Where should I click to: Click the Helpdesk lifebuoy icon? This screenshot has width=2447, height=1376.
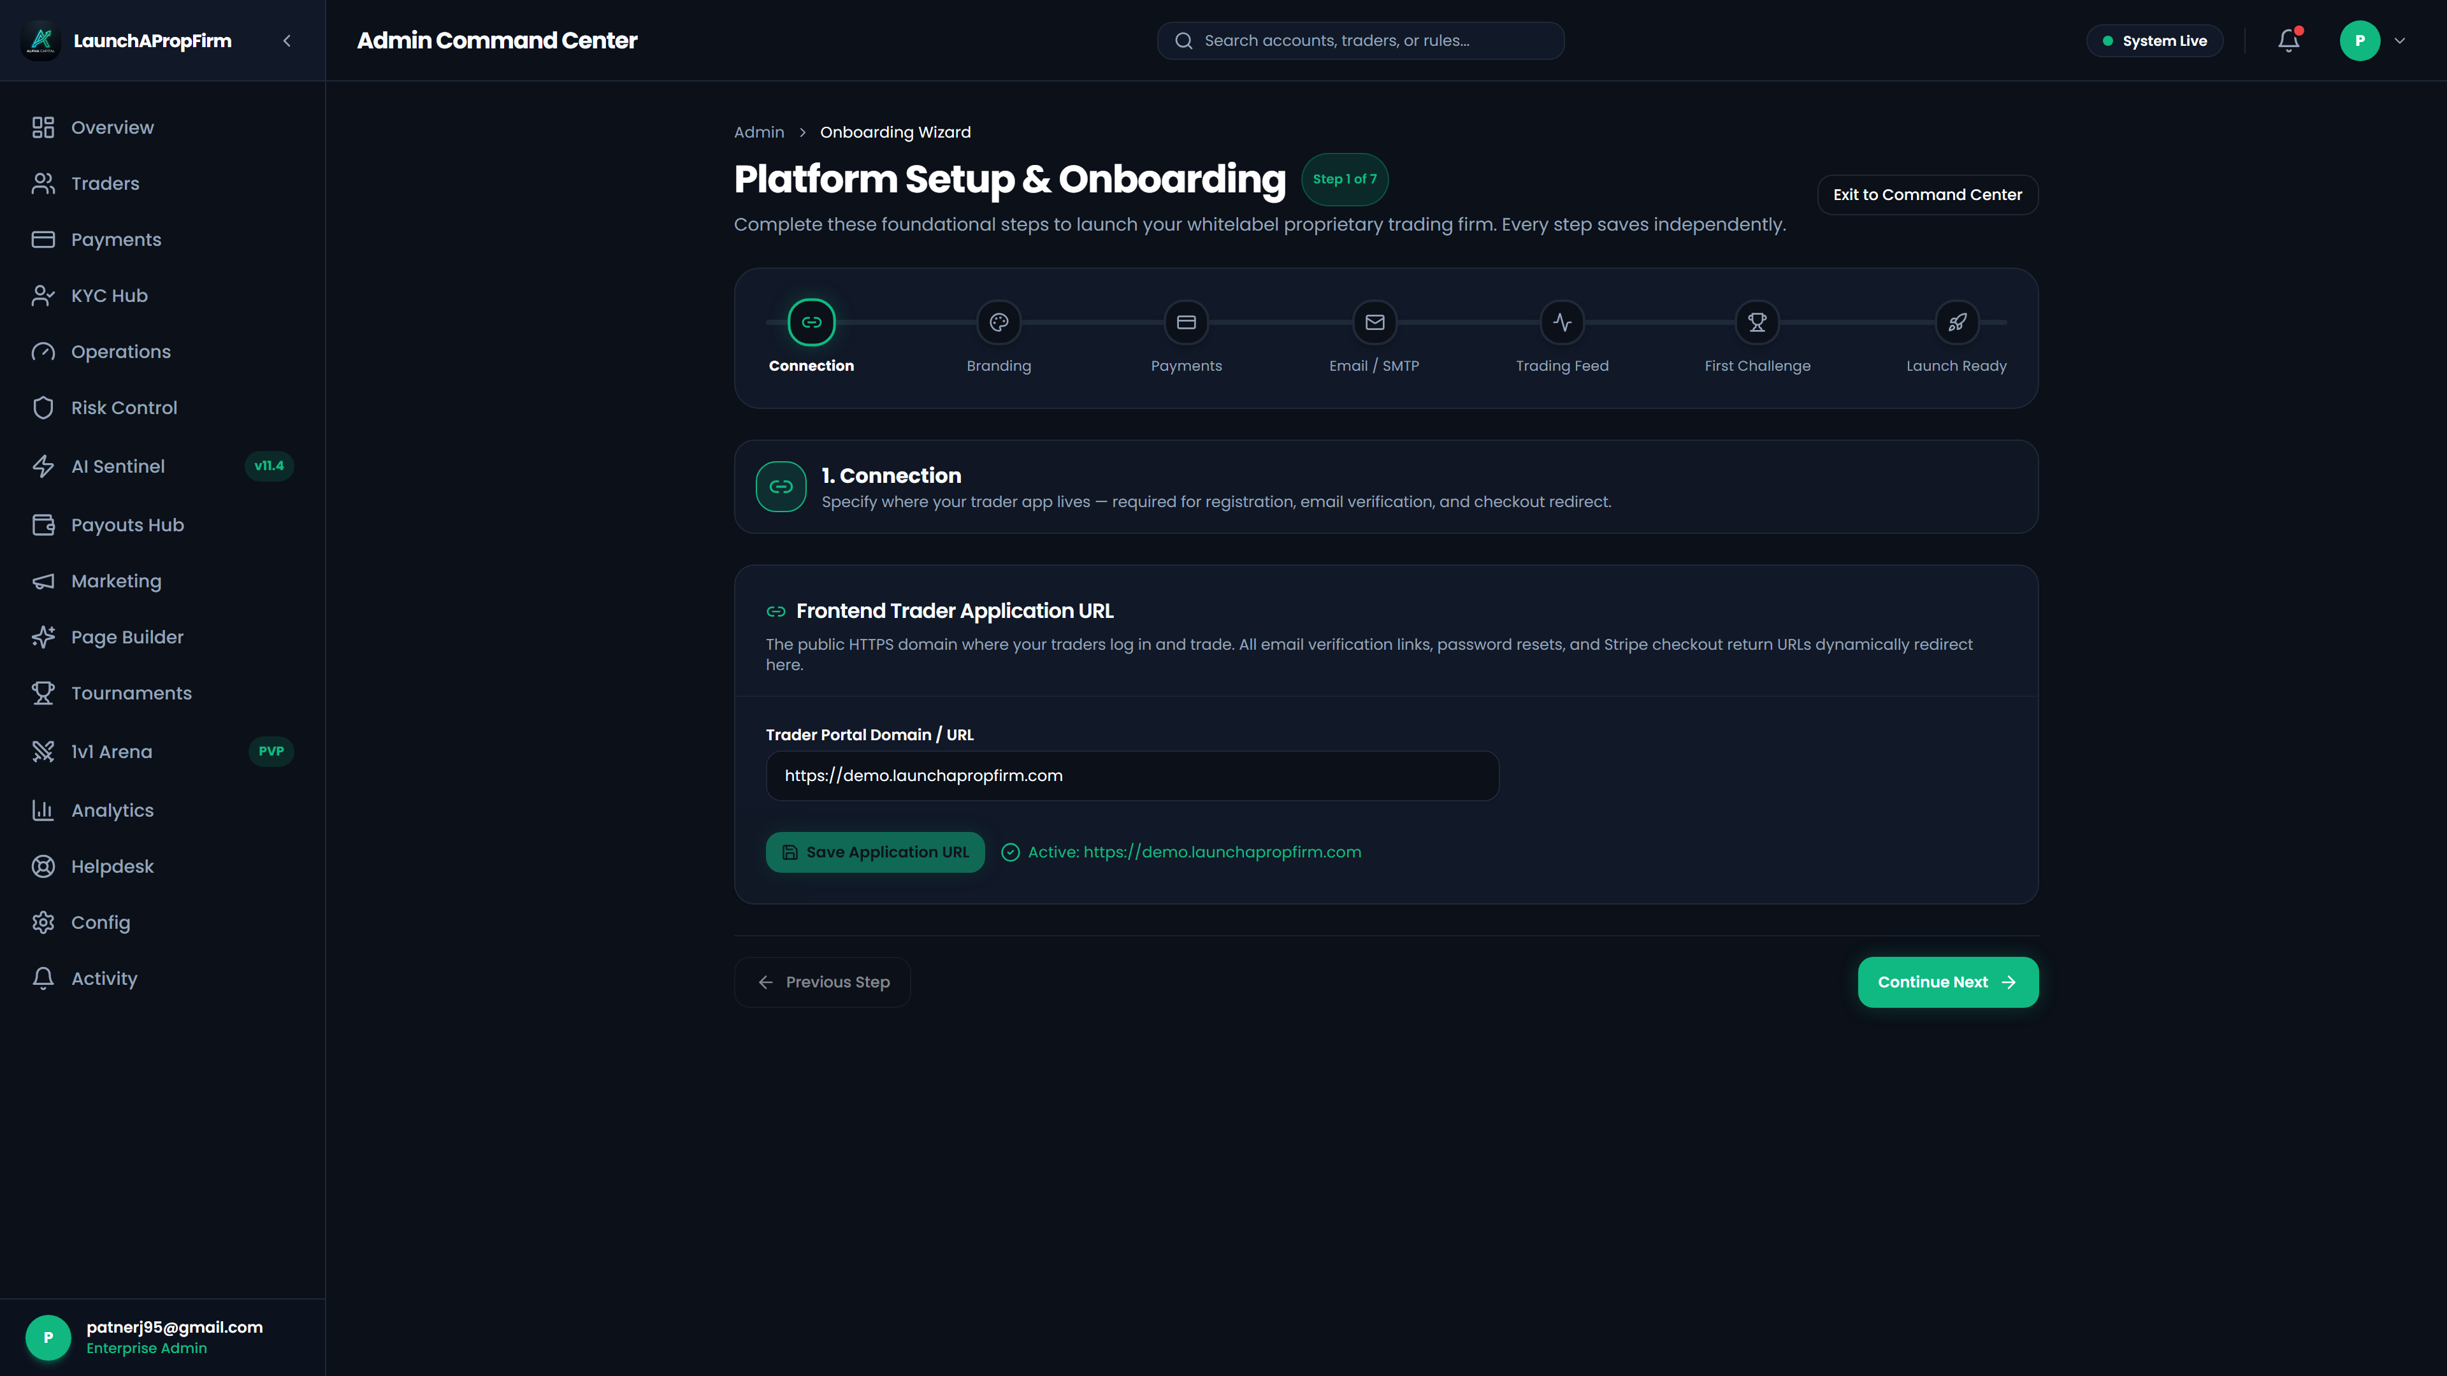pyautogui.click(x=43, y=866)
